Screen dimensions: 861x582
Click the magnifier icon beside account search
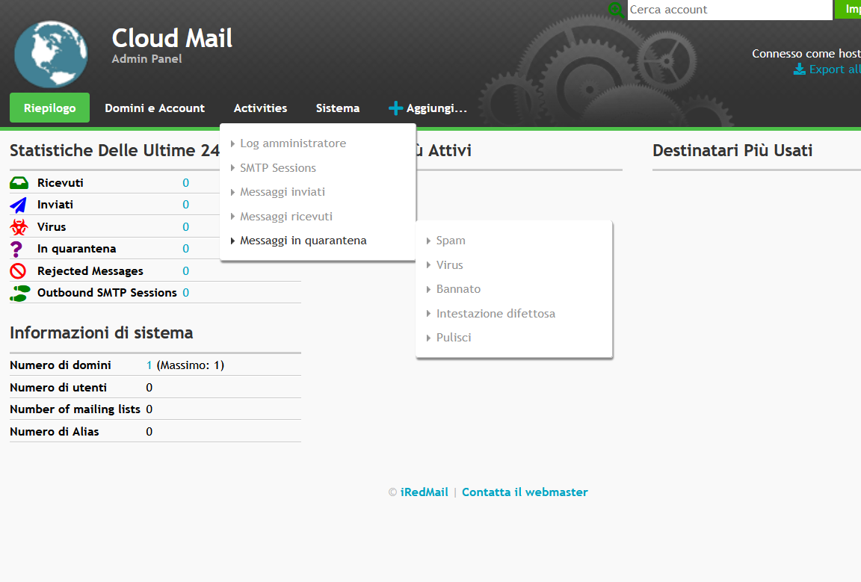pos(617,10)
